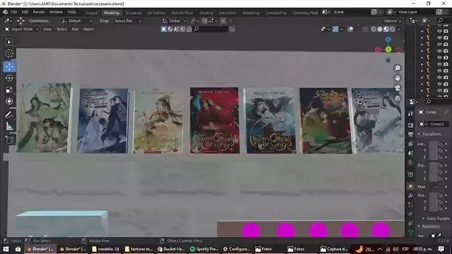This screenshot has height=254, width=452.
Task: Switch to Solid viewport shading
Action: (x=380, y=29)
